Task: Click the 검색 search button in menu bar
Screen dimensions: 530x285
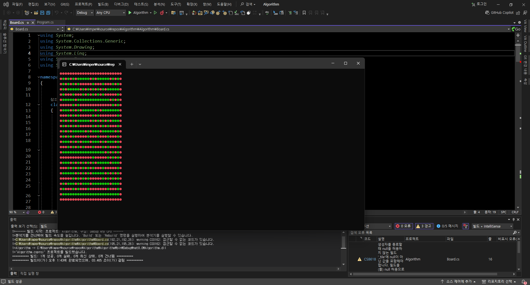Action: point(248,4)
